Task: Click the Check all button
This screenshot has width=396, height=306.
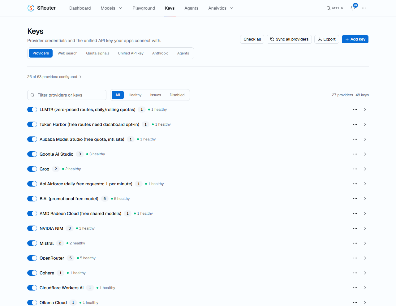Action: click(x=252, y=39)
